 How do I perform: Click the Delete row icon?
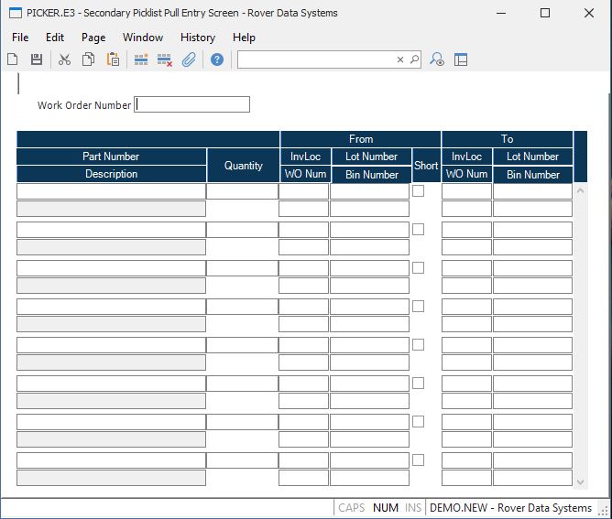pyautogui.click(x=165, y=59)
